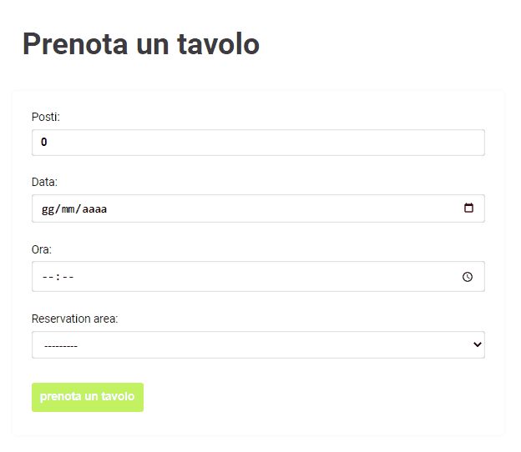521x452 pixels.
Task: Expand the Reservation area dropdown arrow
Action: [478, 344]
